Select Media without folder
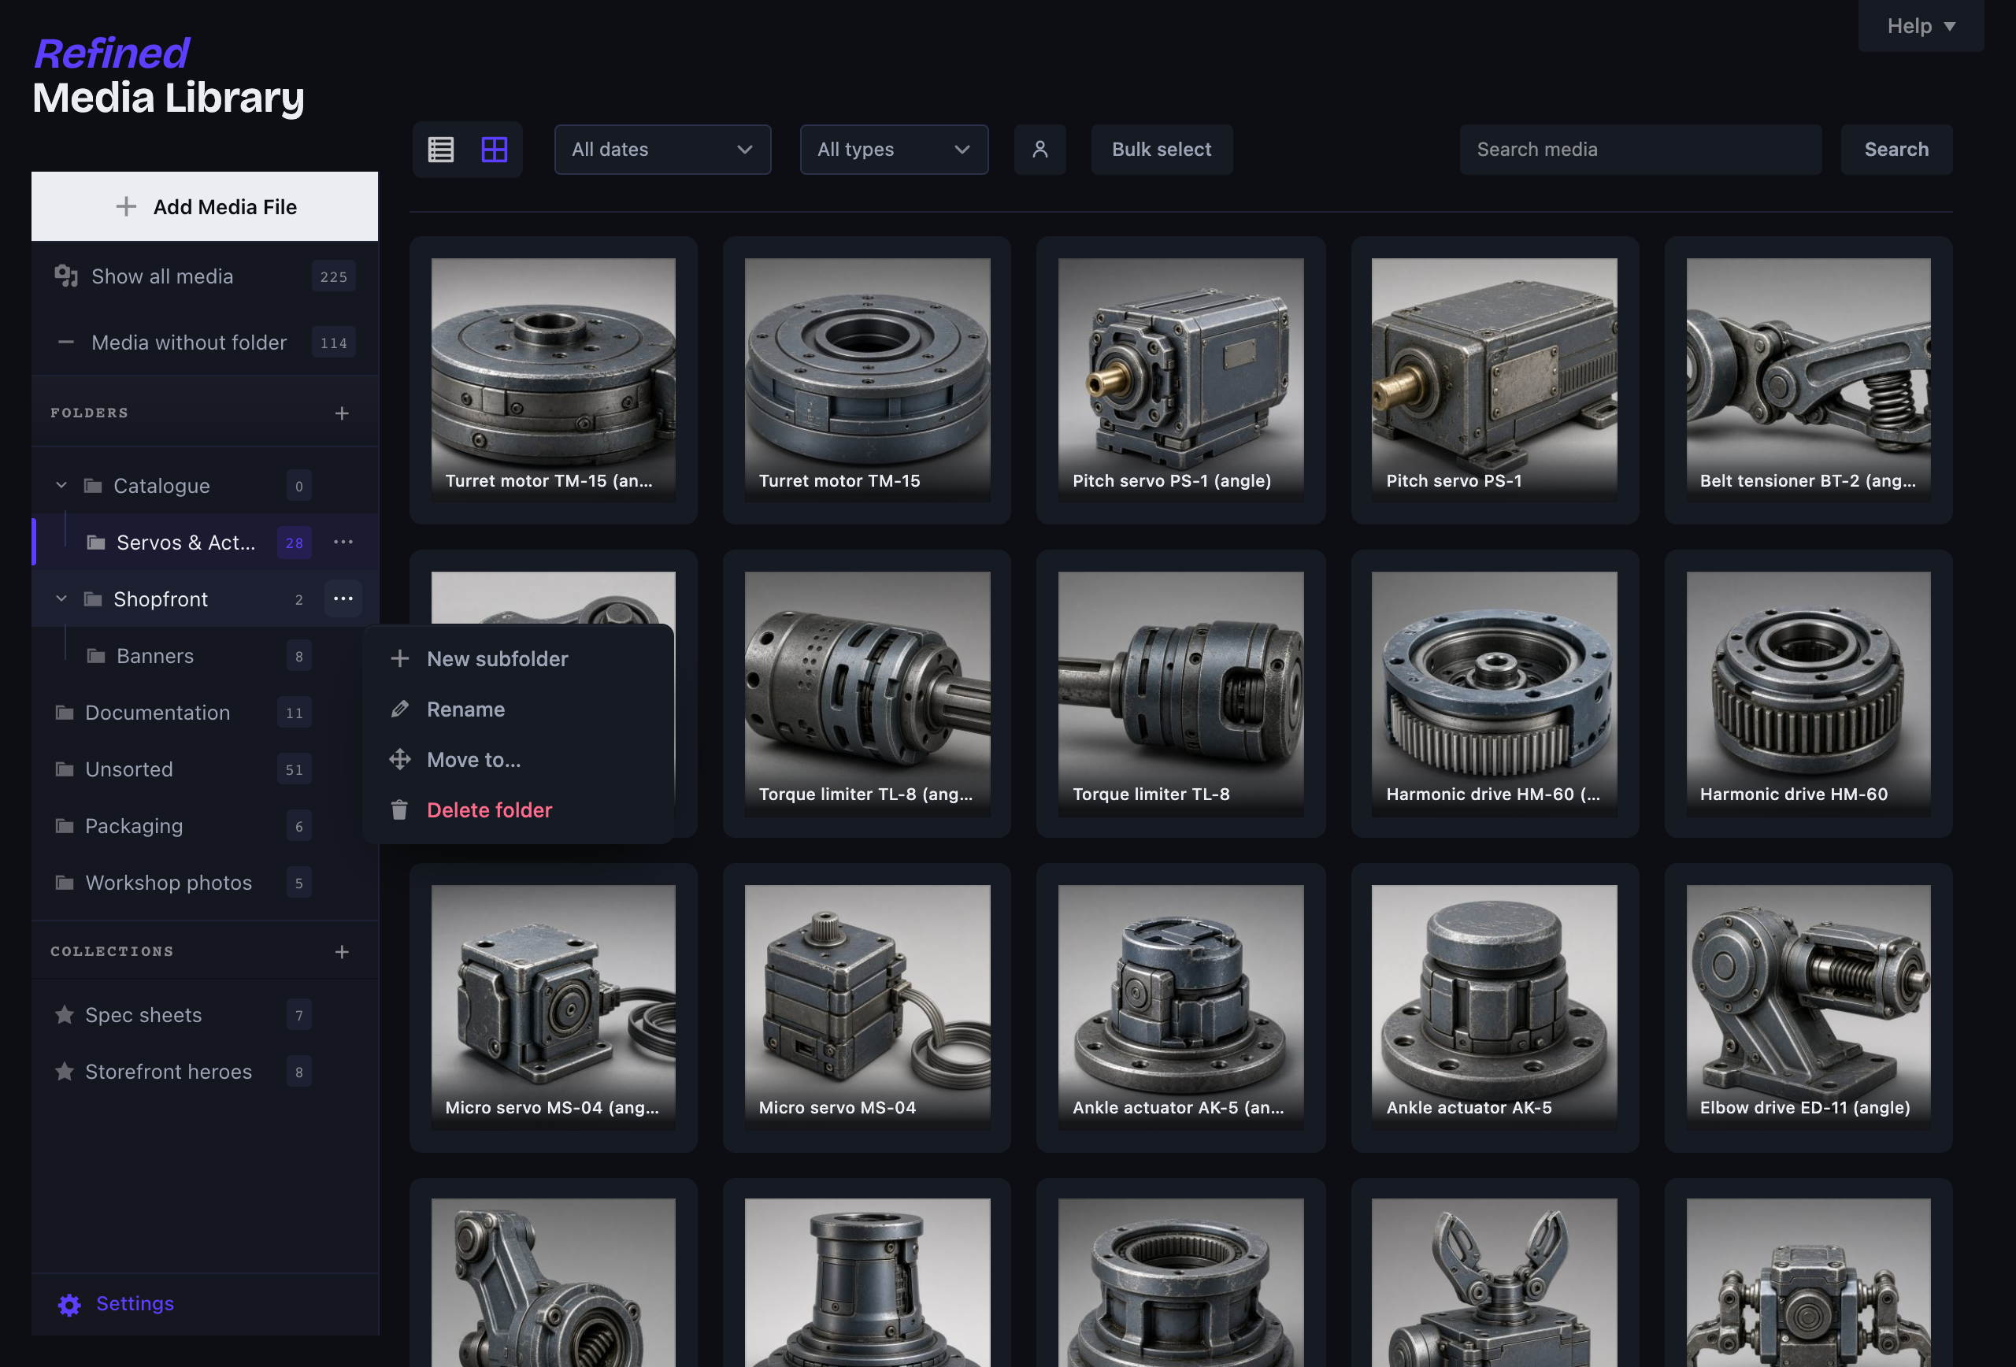The width and height of the screenshot is (2016, 1367). (x=205, y=343)
